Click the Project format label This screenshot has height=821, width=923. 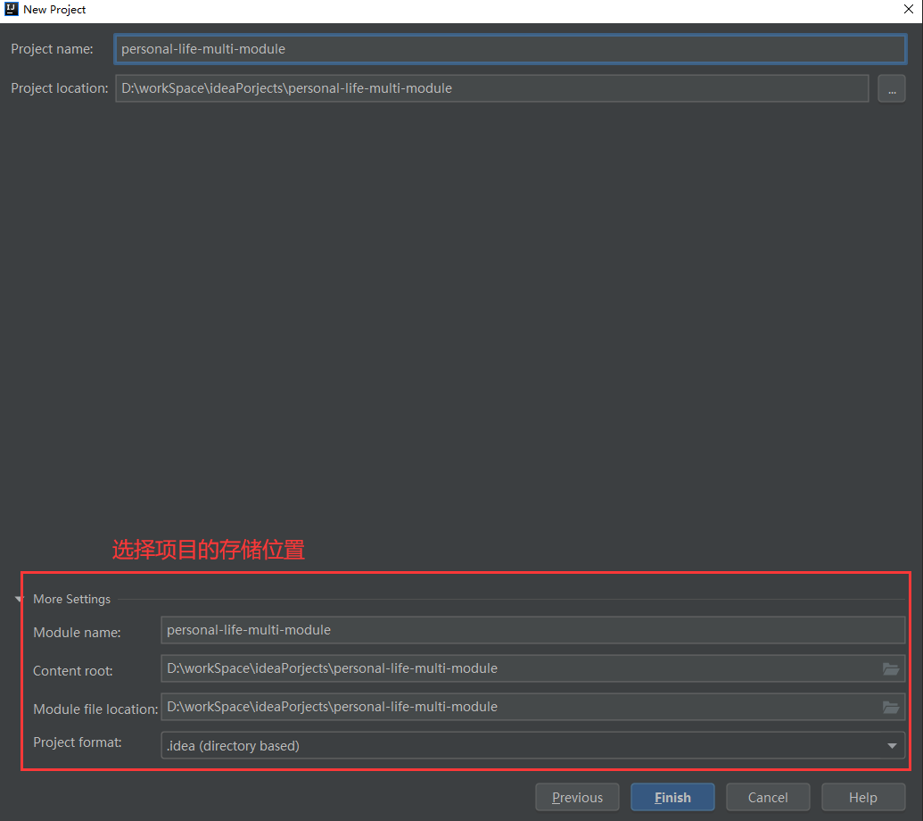point(78,742)
